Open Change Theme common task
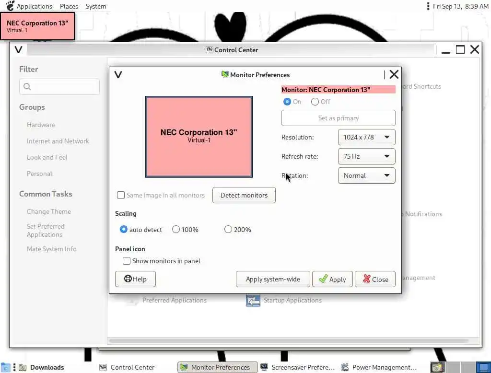Image resolution: width=491 pixels, height=373 pixels. pos(49,211)
